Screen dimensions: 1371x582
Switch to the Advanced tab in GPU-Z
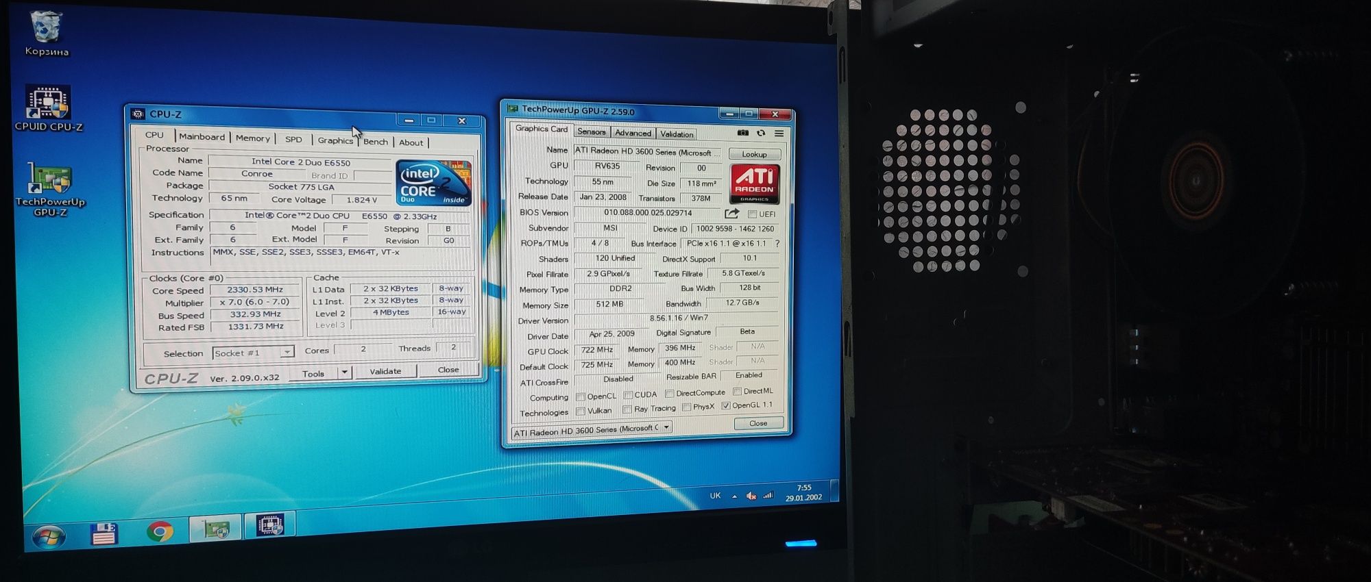click(x=633, y=133)
